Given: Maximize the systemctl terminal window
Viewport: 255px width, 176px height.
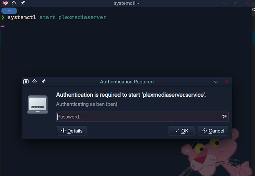Looking at the screenshot, I should pos(236,3).
